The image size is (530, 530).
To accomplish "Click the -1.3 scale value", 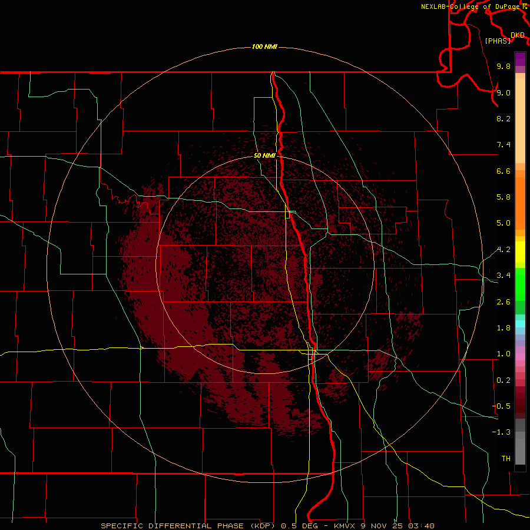I will (x=501, y=432).
